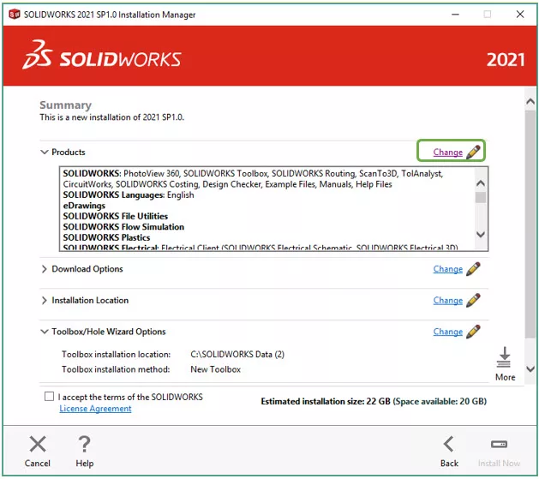
Task: Select SOLIDWORKS Flow Simulation in the product list
Action: coord(123,227)
